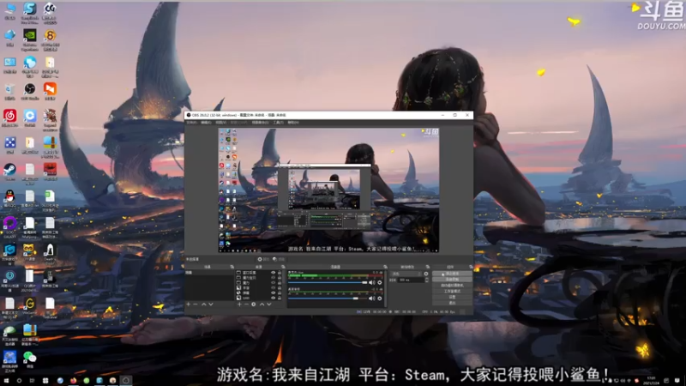Click the Properties (属性) button above docks
This screenshot has width=686, height=386.
tap(263, 260)
